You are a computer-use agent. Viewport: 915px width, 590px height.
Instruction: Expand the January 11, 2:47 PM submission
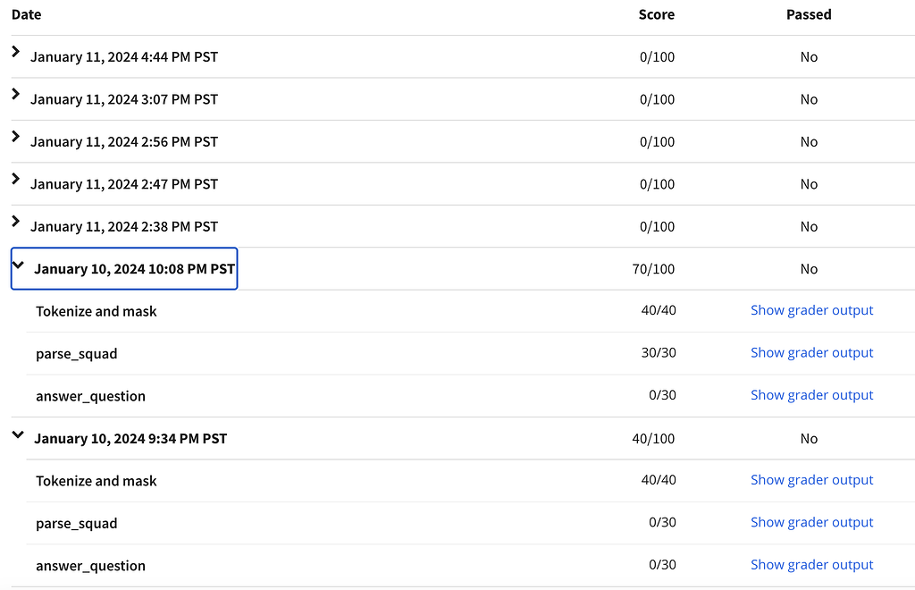[x=15, y=180]
